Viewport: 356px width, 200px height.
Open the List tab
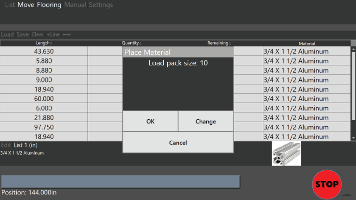pyautogui.click(x=10, y=5)
